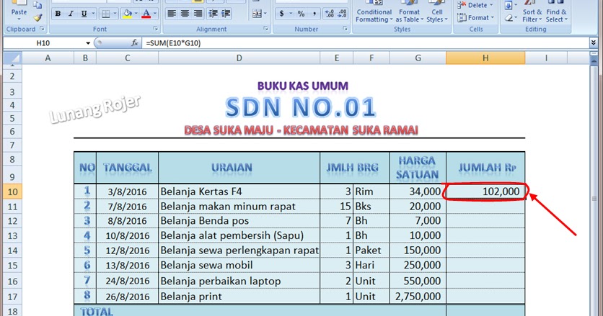Increase indent in Alignment group
The height and width of the screenshot is (316, 603).
click(x=226, y=14)
